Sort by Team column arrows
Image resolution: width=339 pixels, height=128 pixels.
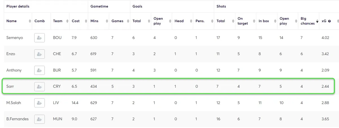(x=67, y=21)
